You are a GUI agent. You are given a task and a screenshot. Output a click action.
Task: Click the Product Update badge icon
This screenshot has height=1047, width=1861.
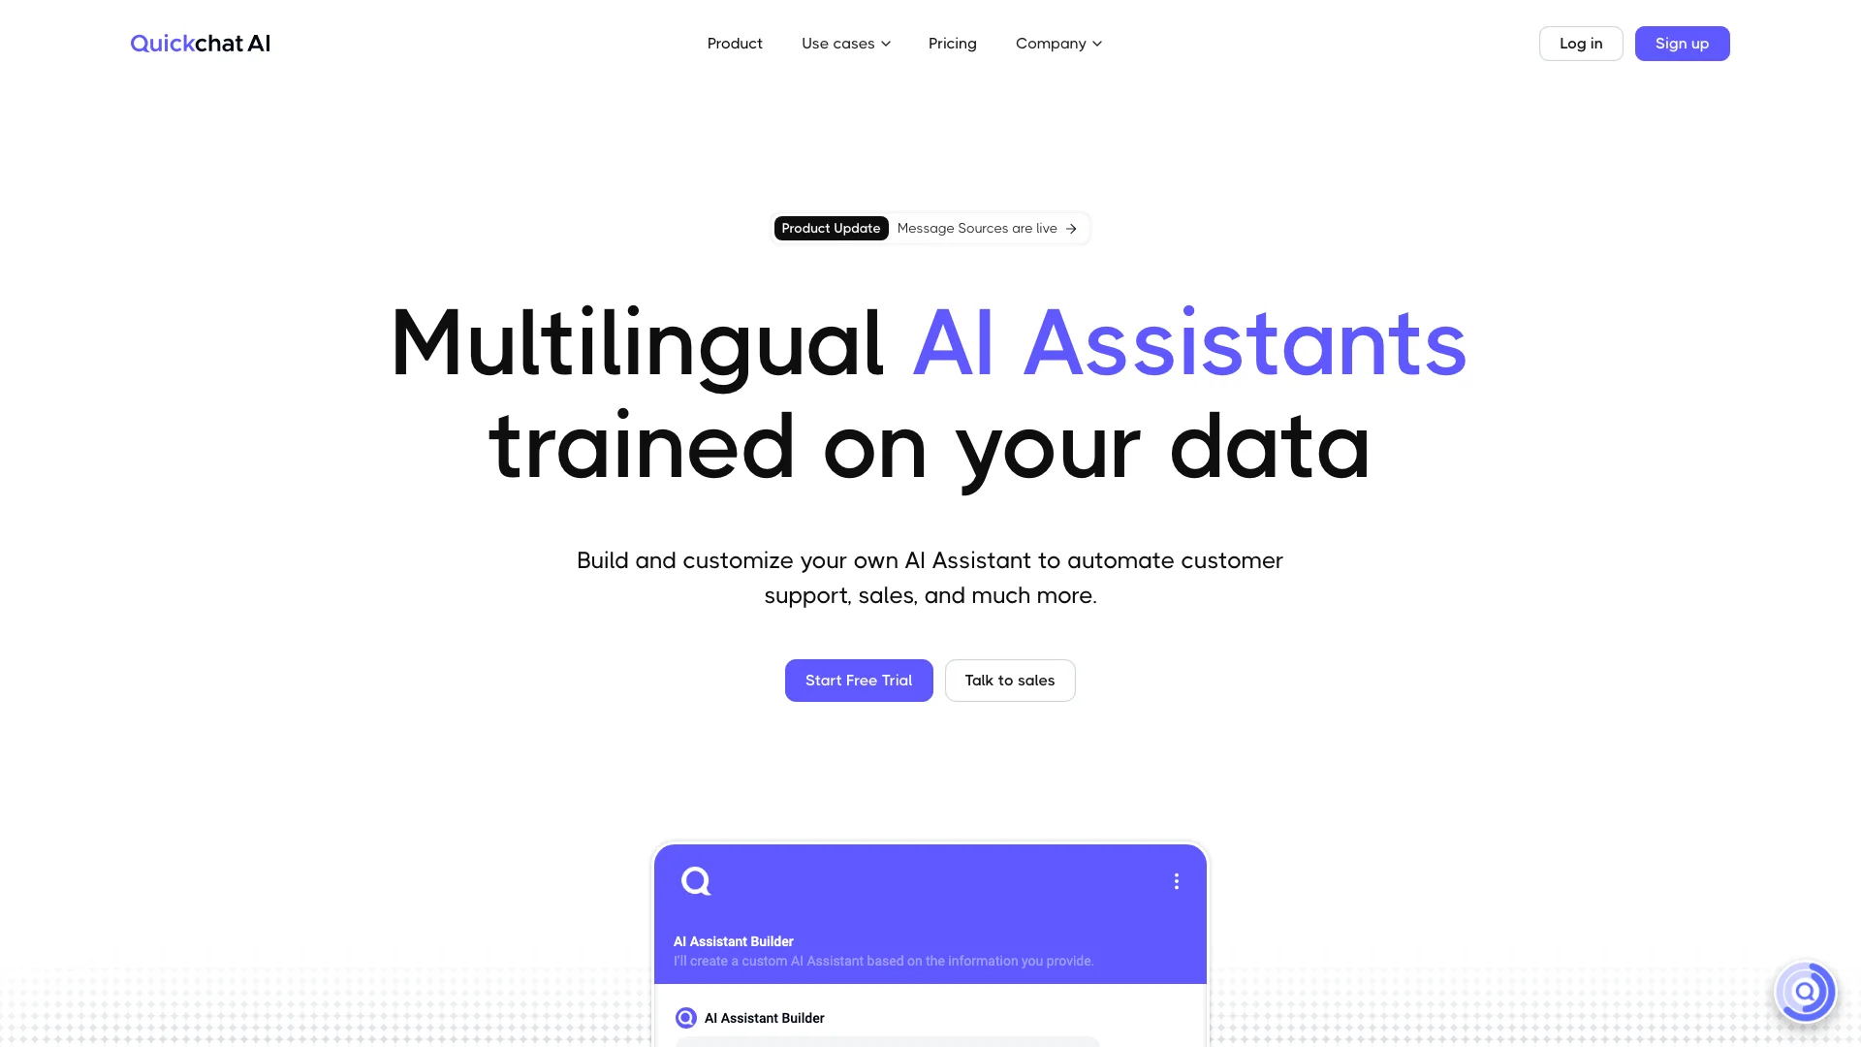(831, 228)
